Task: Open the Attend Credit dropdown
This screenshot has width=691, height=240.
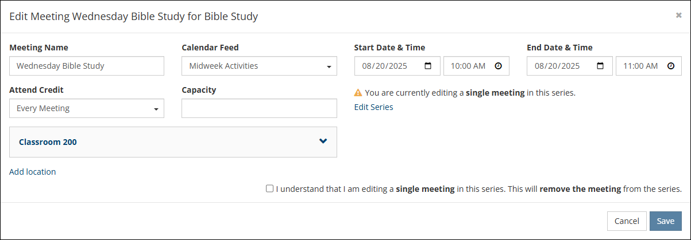Action: 87,108
